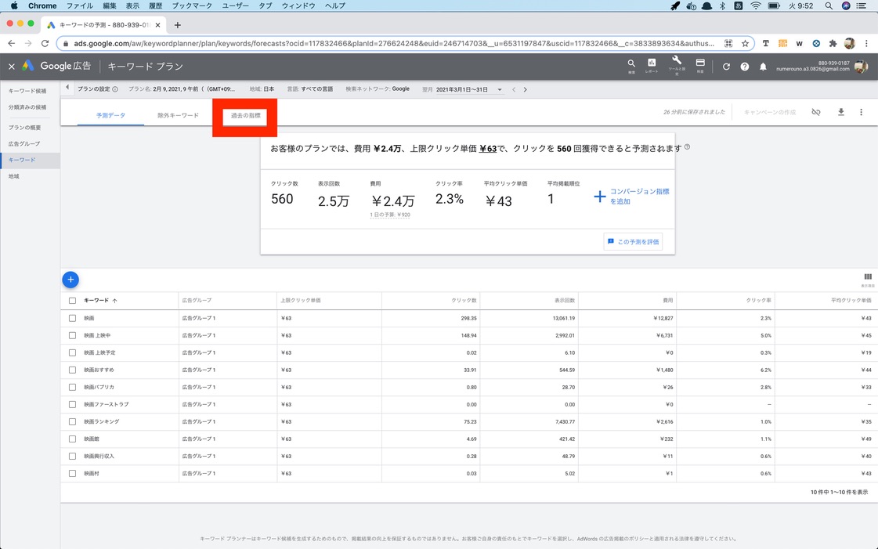
Task: Click the この予測を評価 button
Action: point(633,242)
